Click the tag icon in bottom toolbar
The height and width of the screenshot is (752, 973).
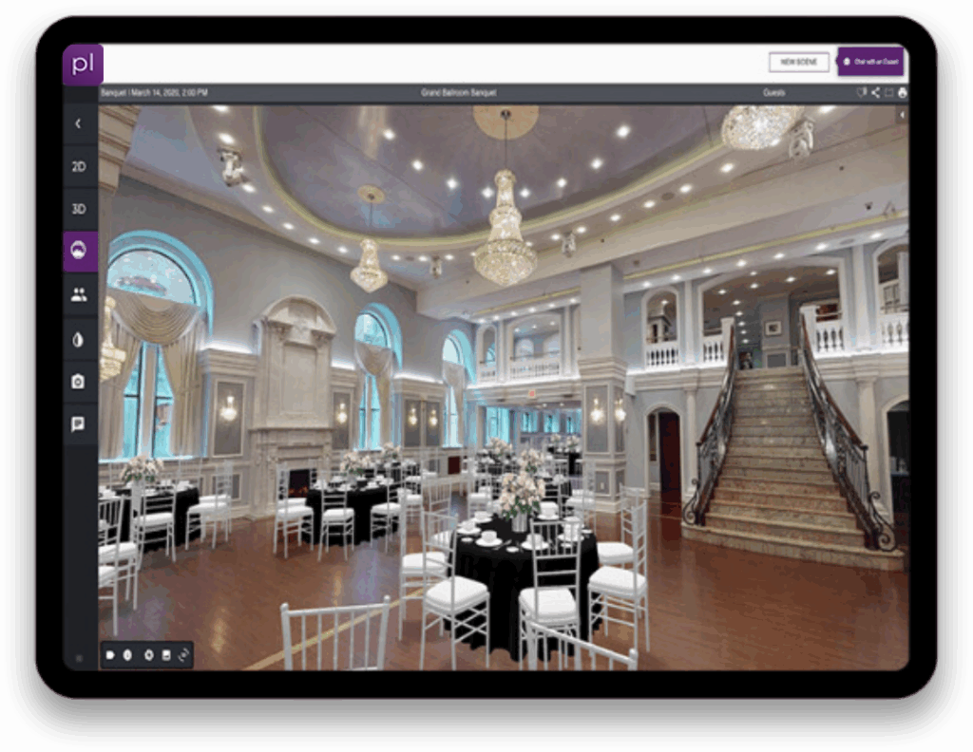111,655
